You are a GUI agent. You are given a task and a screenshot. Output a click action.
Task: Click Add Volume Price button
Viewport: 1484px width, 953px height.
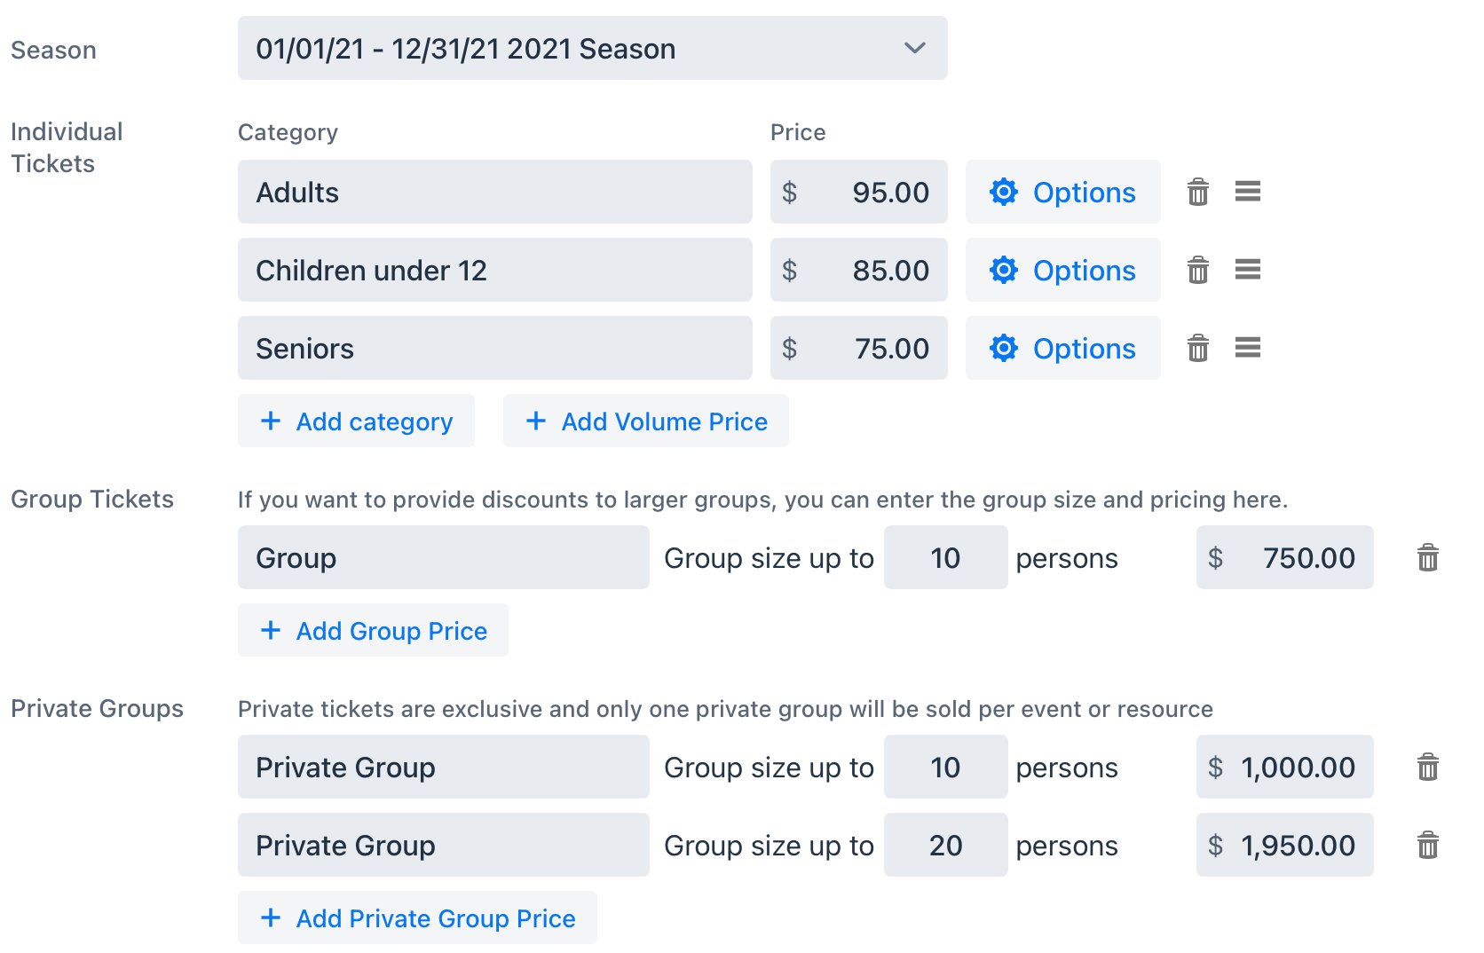[646, 421]
